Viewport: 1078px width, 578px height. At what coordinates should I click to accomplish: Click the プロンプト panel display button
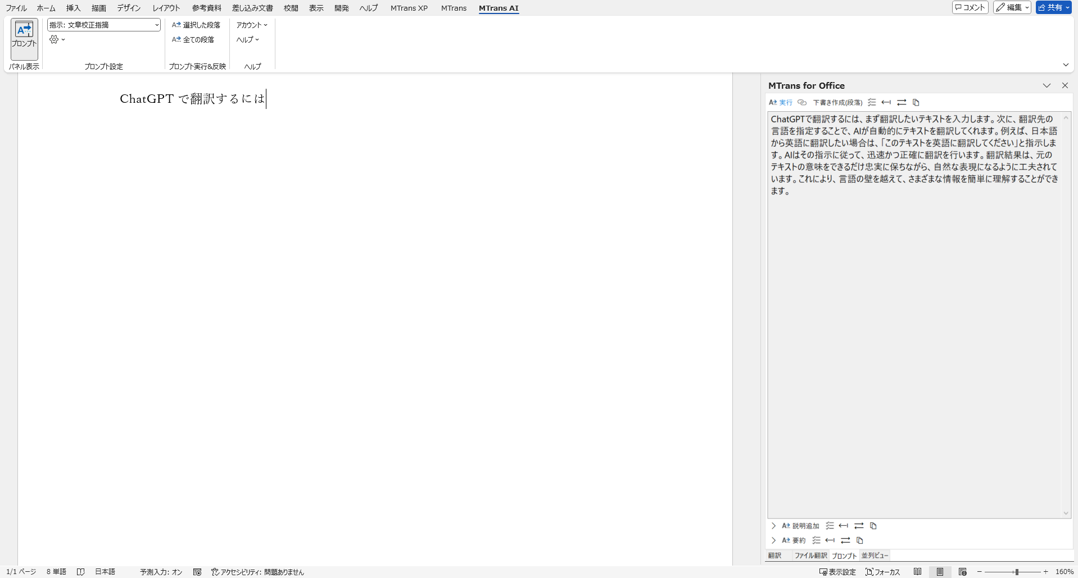point(24,38)
